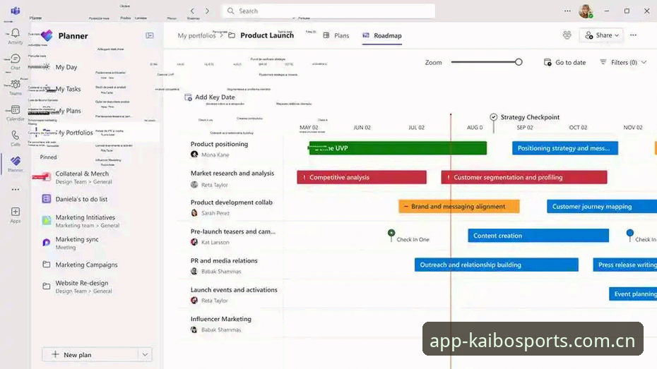Open My Tasks in Planner menu
This screenshot has height=369, width=657.
pyautogui.click(x=68, y=89)
